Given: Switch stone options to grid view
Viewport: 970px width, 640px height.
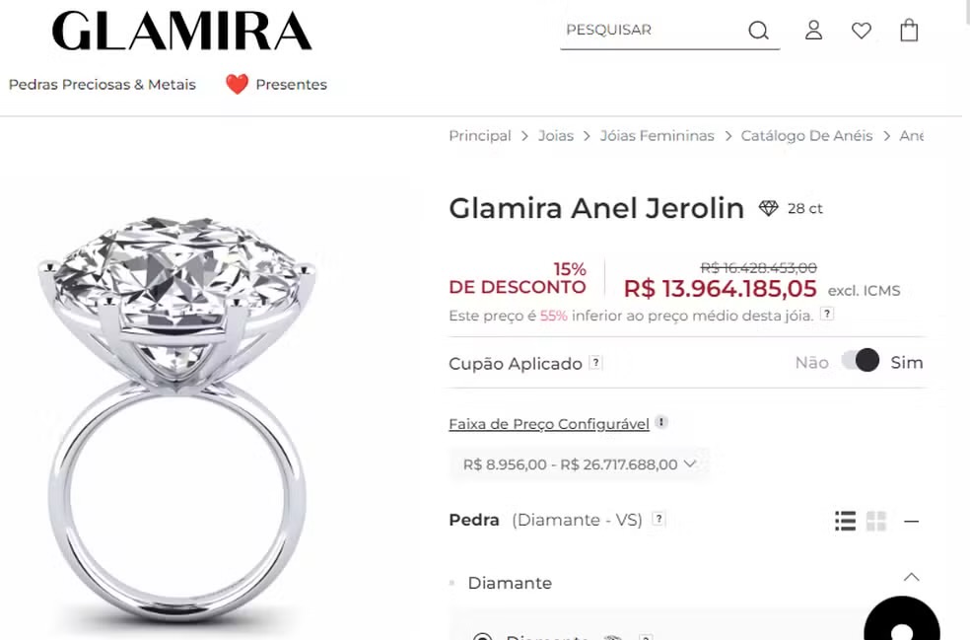Looking at the screenshot, I should [876, 521].
